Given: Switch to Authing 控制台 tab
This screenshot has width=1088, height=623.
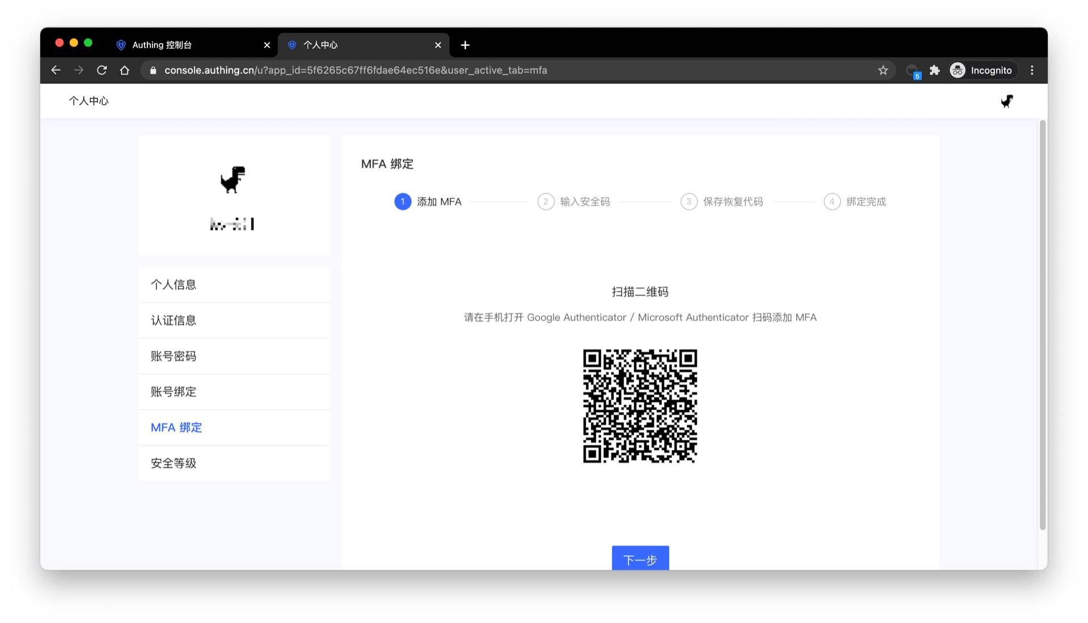Looking at the screenshot, I should coord(187,45).
